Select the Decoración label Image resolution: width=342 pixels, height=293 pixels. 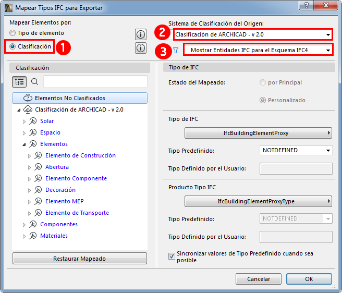pyautogui.click(x=60, y=190)
